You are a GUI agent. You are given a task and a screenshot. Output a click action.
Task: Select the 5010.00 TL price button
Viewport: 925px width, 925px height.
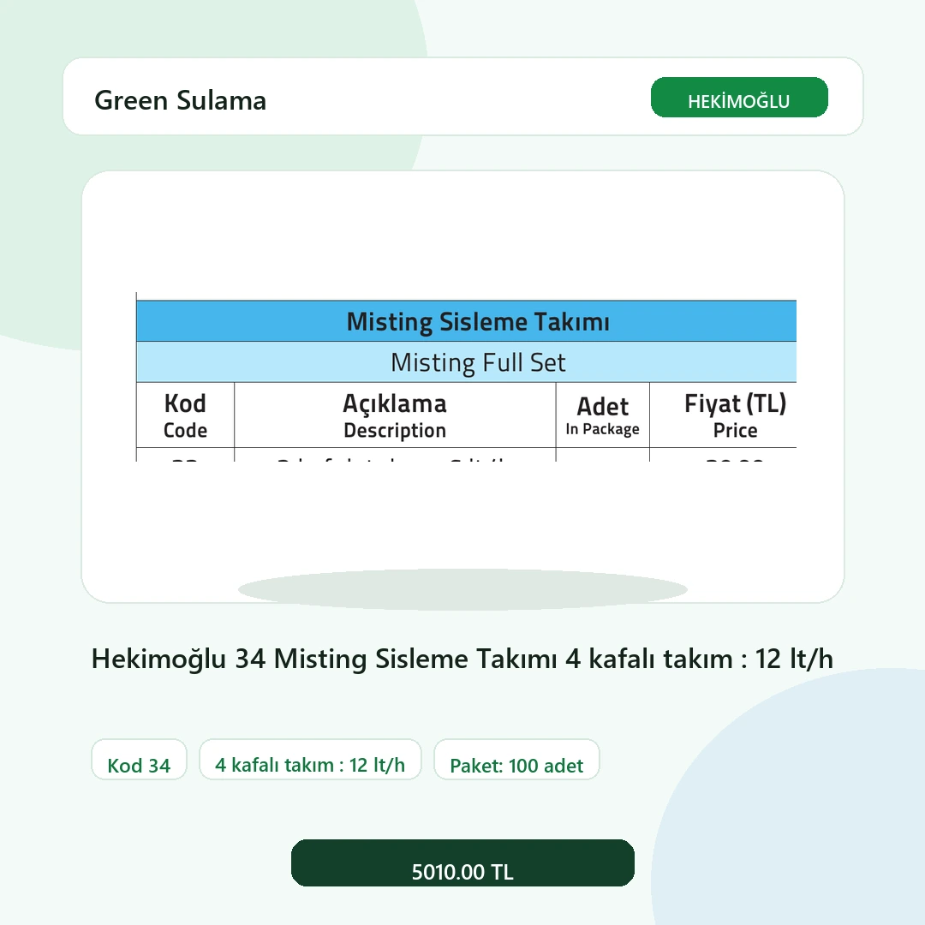(x=462, y=862)
